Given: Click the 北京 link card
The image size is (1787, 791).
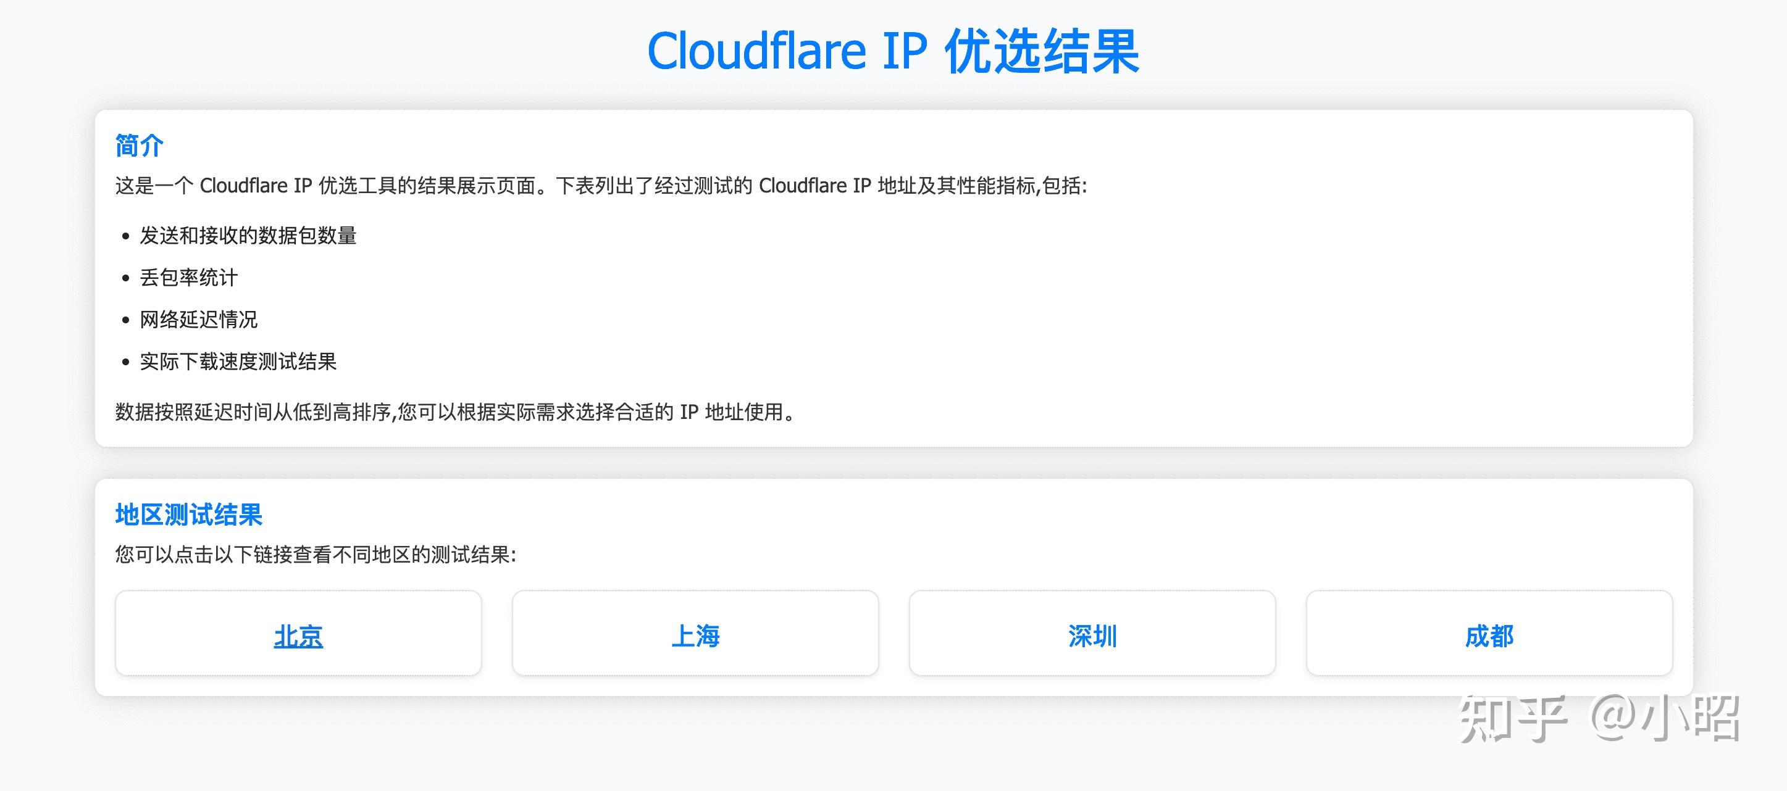Looking at the screenshot, I should [299, 633].
